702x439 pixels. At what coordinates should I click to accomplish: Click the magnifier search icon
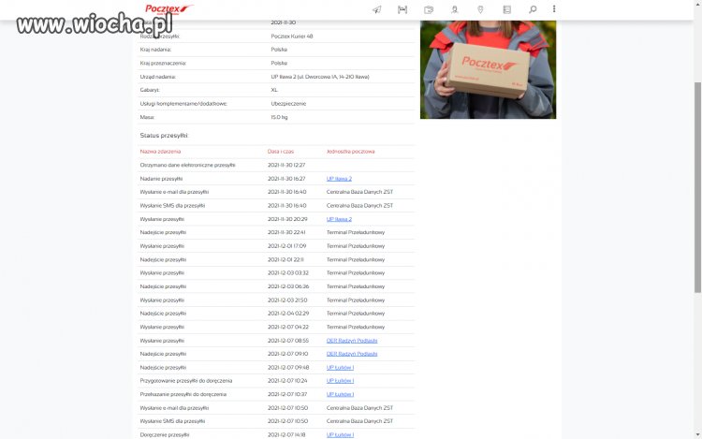[533, 9]
